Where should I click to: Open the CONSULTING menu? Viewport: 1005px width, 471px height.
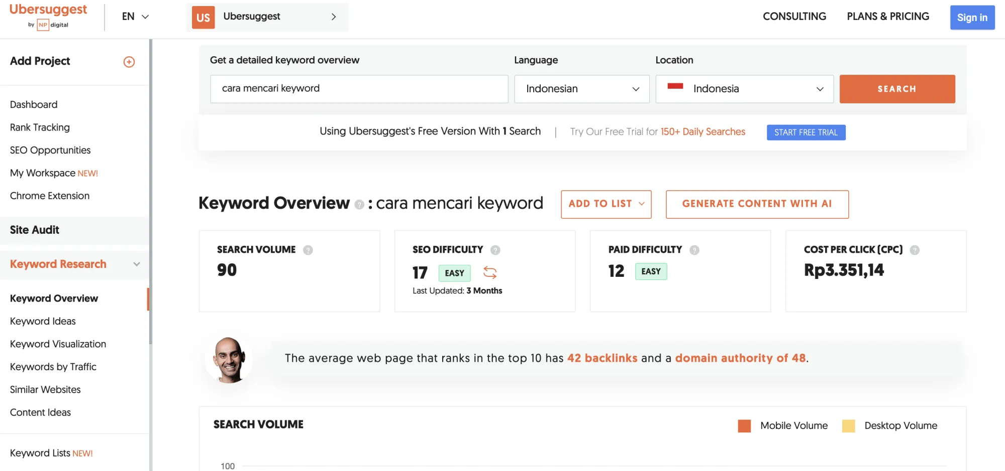[794, 16]
